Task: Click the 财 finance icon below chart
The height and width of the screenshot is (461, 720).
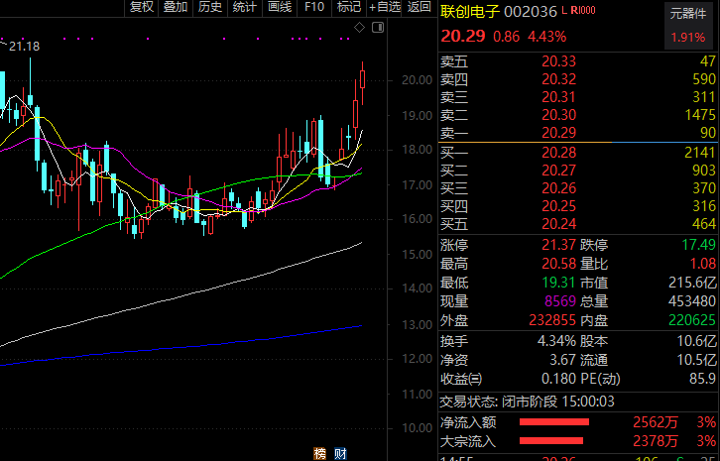Action: click(339, 453)
